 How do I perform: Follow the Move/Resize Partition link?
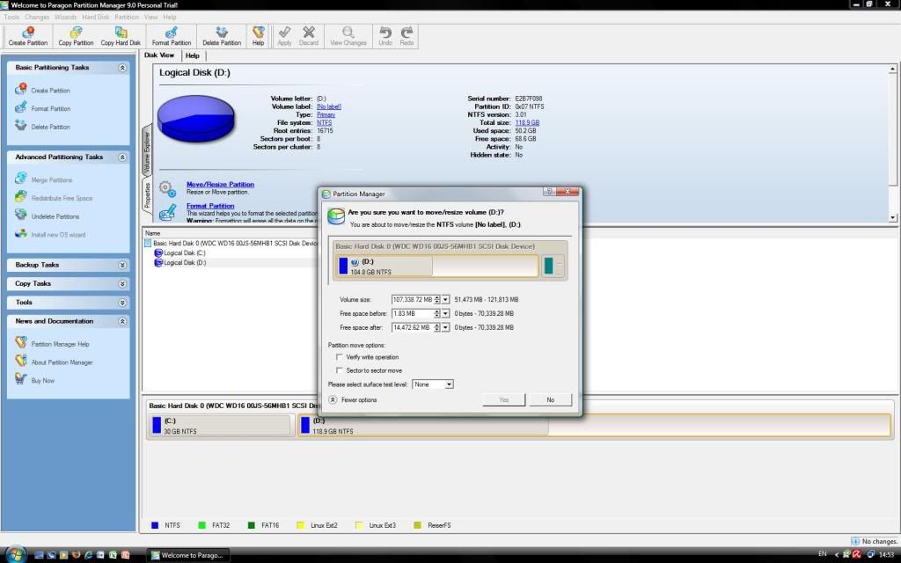tap(220, 185)
